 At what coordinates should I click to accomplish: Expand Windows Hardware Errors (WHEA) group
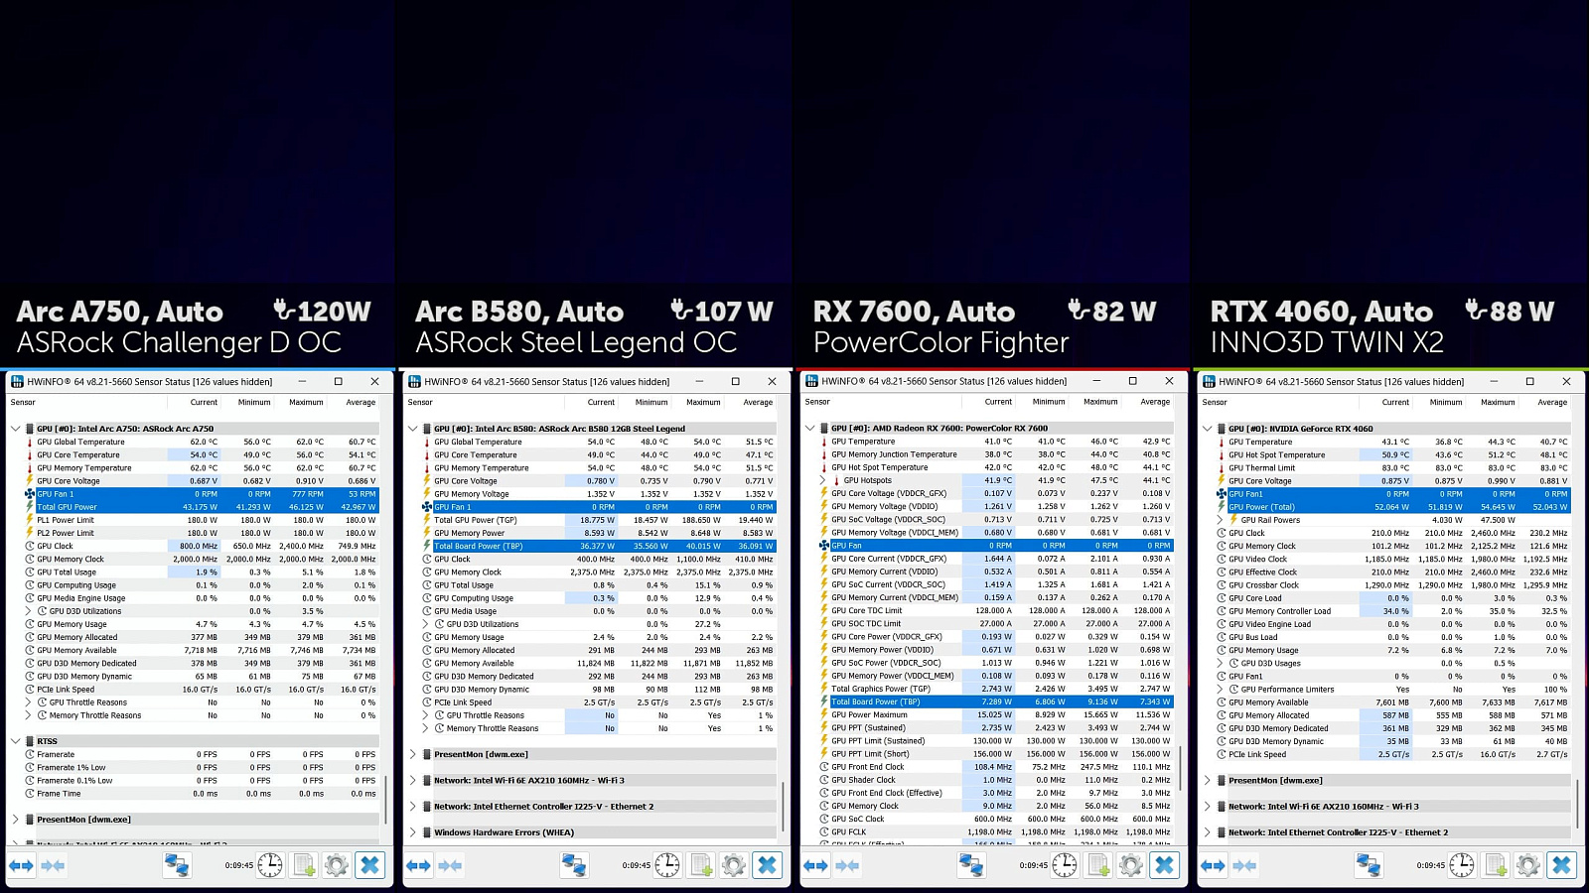coord(412,832)
